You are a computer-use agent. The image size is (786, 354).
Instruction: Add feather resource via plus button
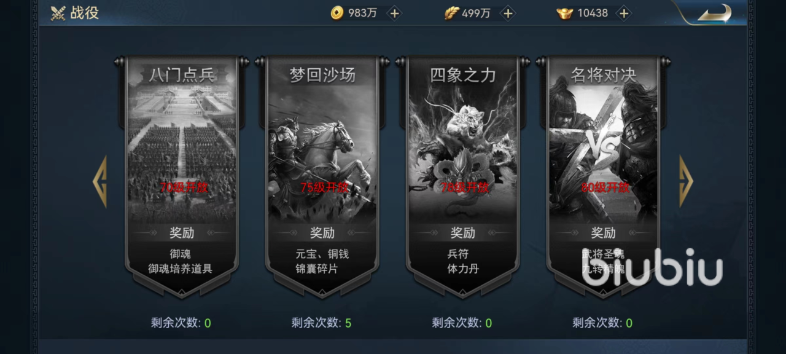pos(507,13)
